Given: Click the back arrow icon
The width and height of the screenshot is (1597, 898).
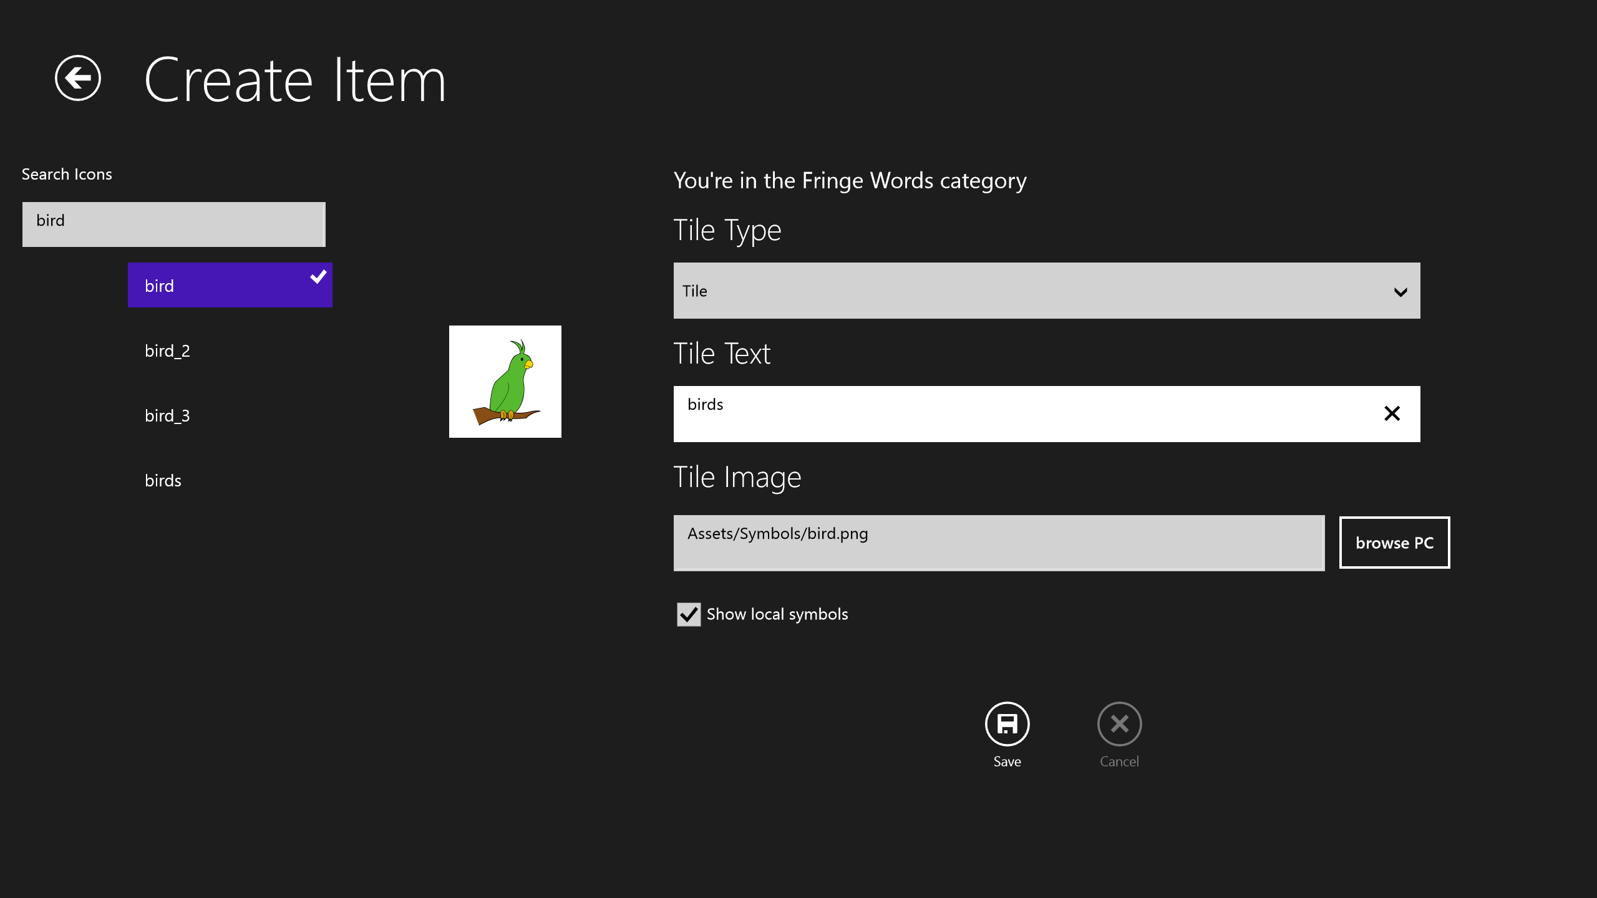Looking at the screenshot, I should [78, 78].
